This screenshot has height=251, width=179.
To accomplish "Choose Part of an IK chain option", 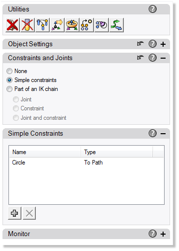I will [x=9, y=89].
